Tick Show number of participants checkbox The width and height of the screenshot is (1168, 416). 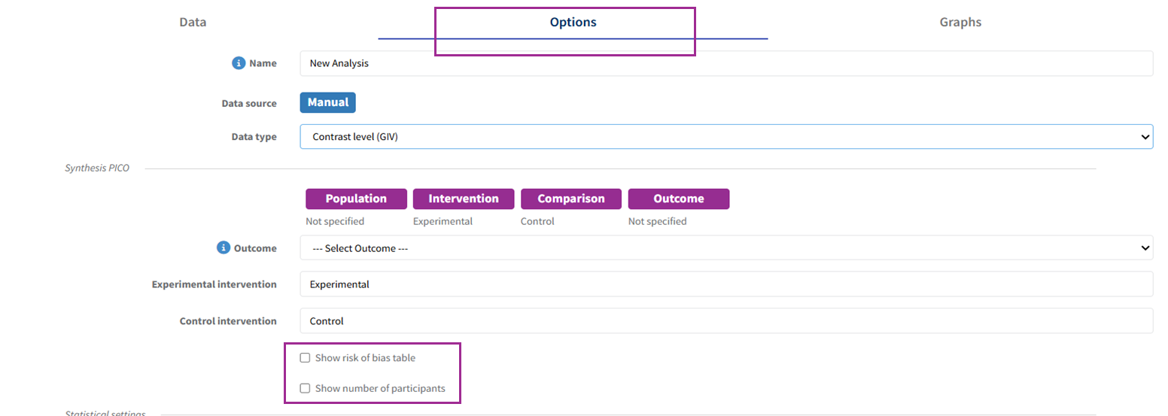pyautogui.click(x=305, y=388)
